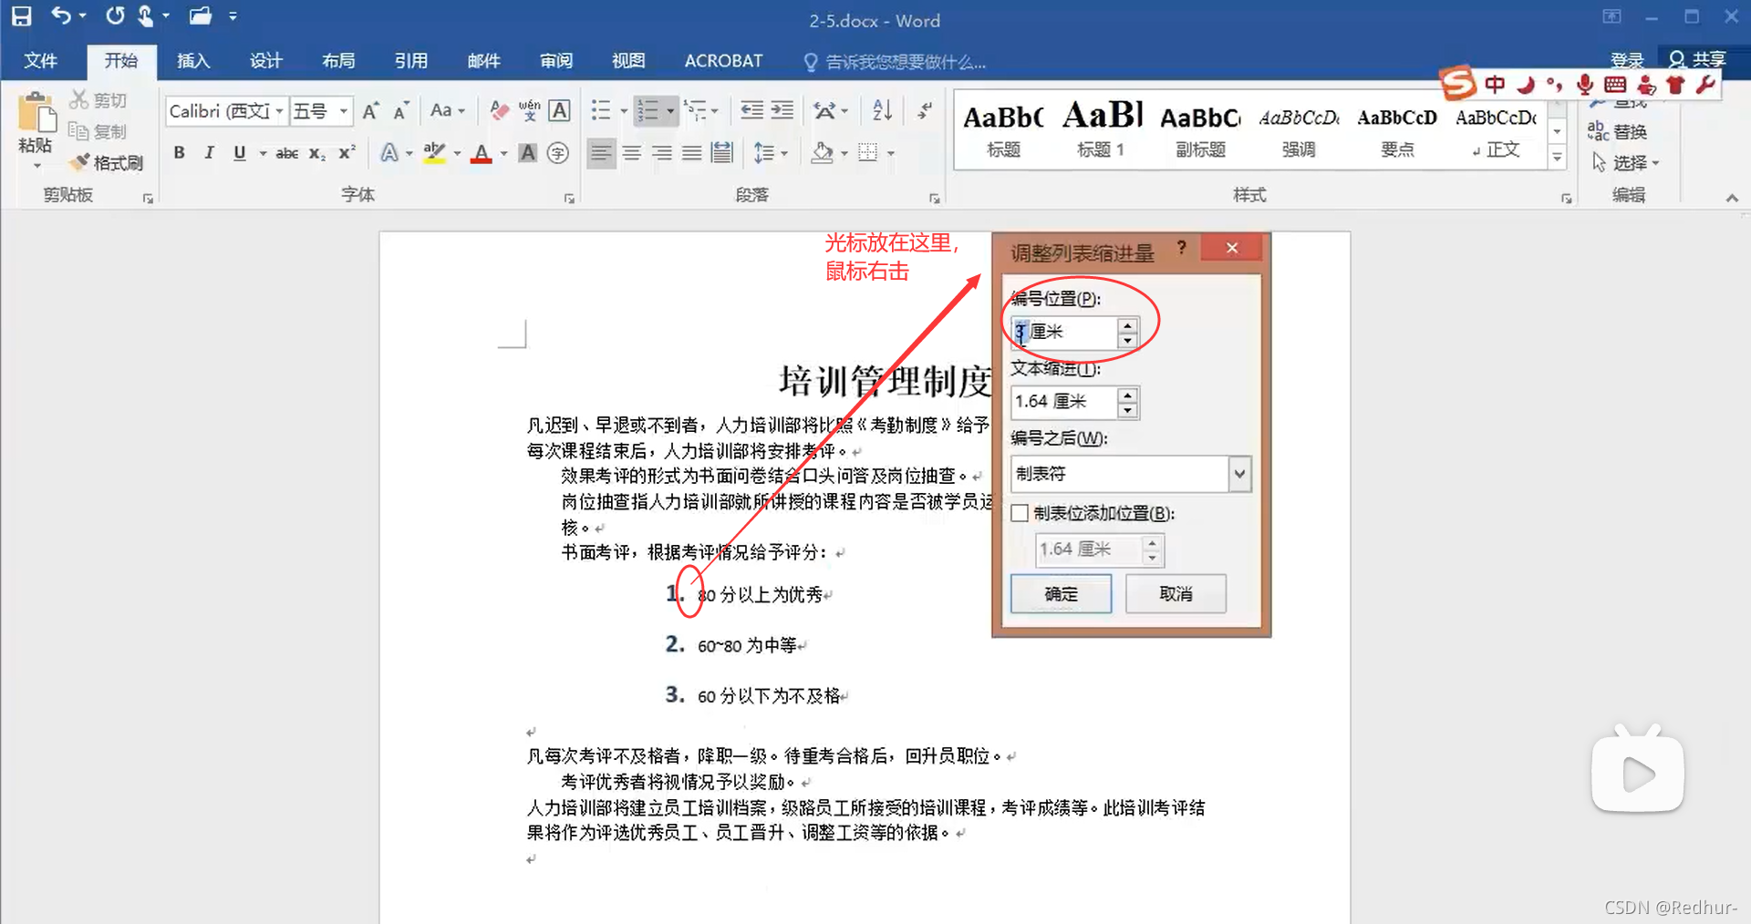Open the phonetic guide (拼音指南) icon
The image size is (1751, 924).
[x=529, y=110]
